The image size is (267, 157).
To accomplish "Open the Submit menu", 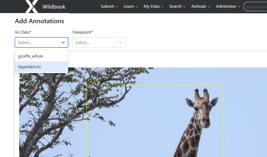I will tap(109, 6).
